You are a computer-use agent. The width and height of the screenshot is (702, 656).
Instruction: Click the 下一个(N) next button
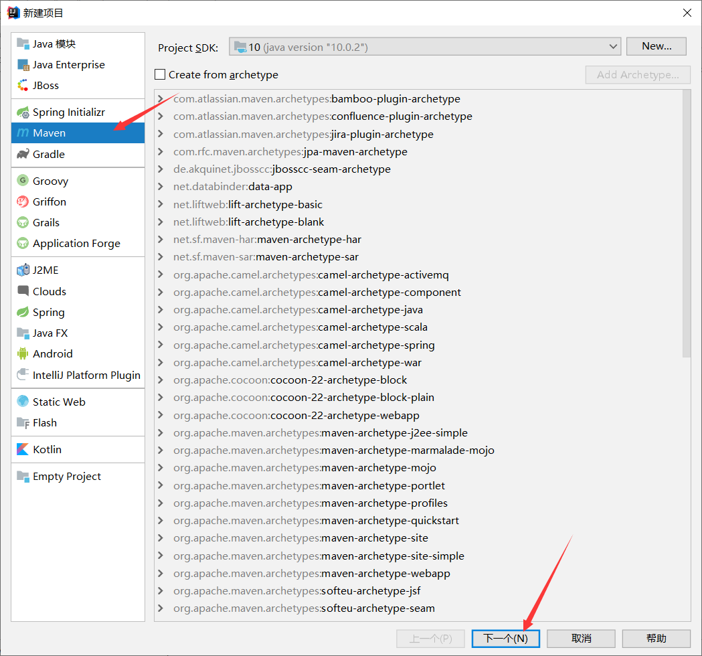[505, 639]
